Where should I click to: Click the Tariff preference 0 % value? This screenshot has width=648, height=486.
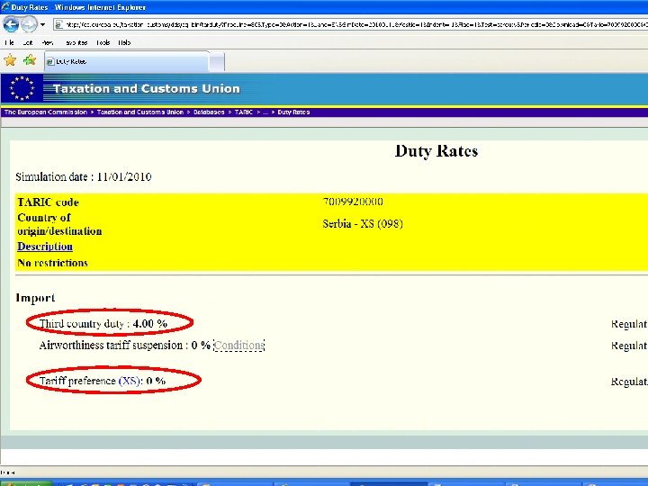(156, 381)
